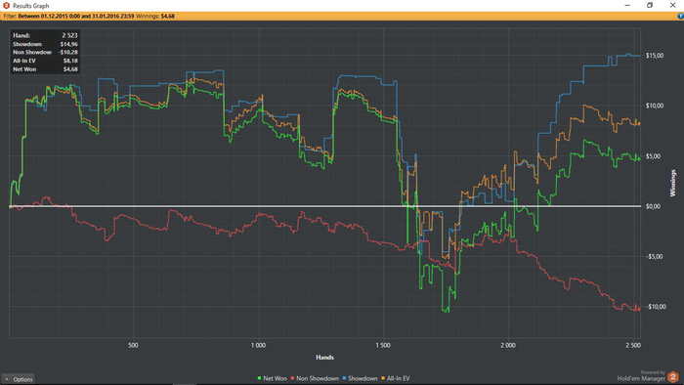Click the -$5,00 axis label

pos(655,256)
